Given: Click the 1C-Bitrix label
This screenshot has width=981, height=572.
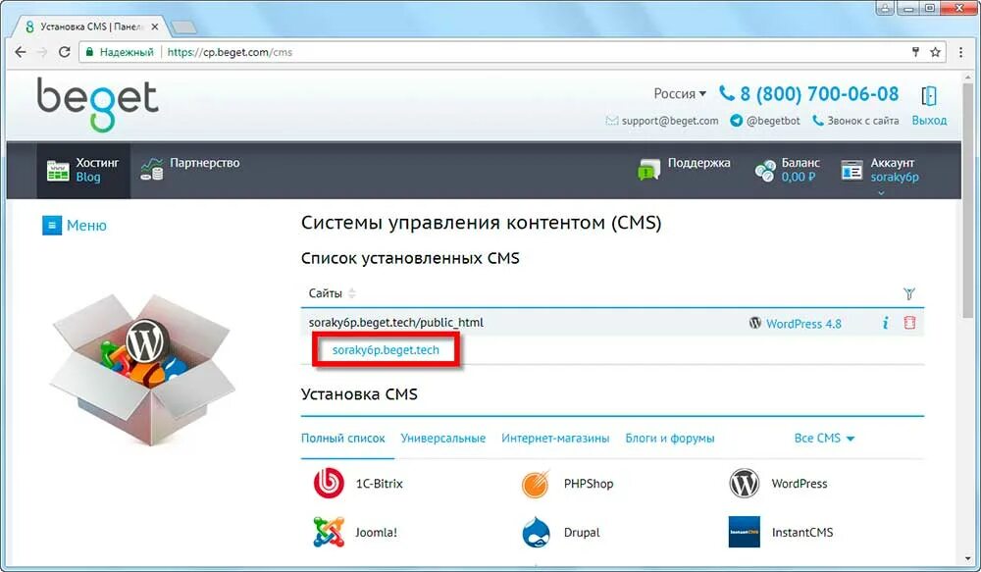Looking at the screenshot, I should tap(379, 484).
